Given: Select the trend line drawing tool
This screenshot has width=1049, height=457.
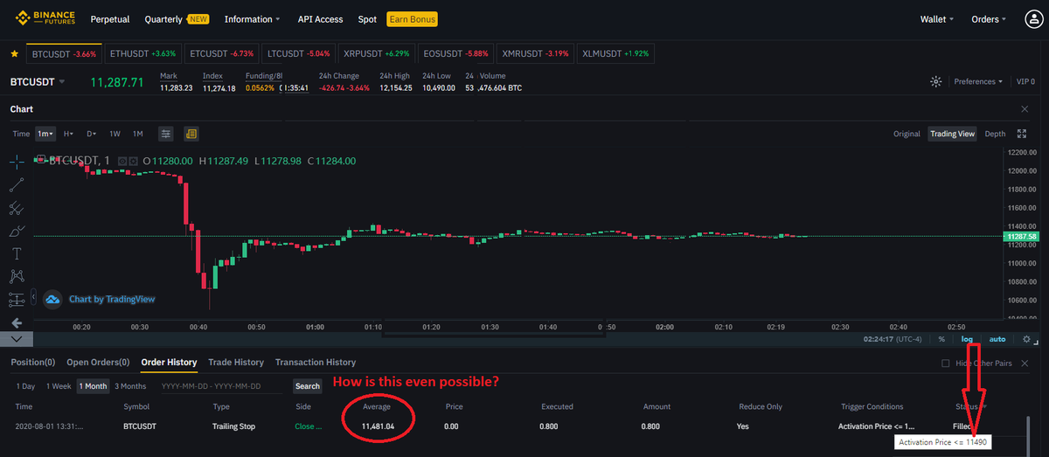Looking at the screenshot, I should pyautogui.click(x=16, y=185).
